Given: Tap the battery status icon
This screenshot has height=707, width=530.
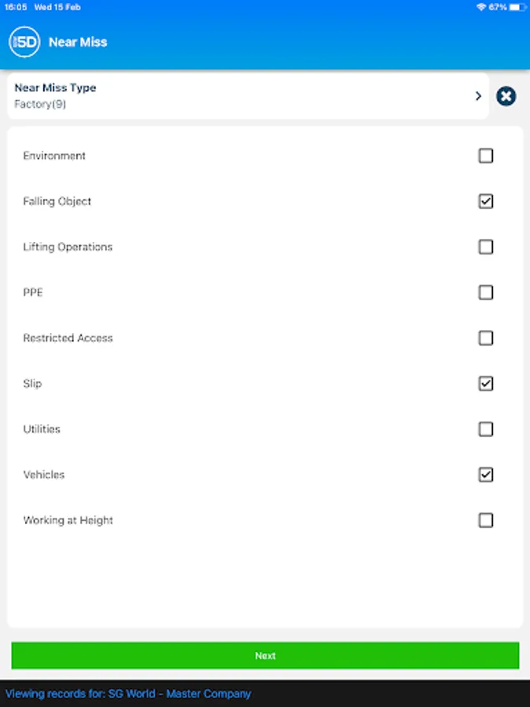Looking at the screenshot, I should pyautogui.click(x=516, y=6).
